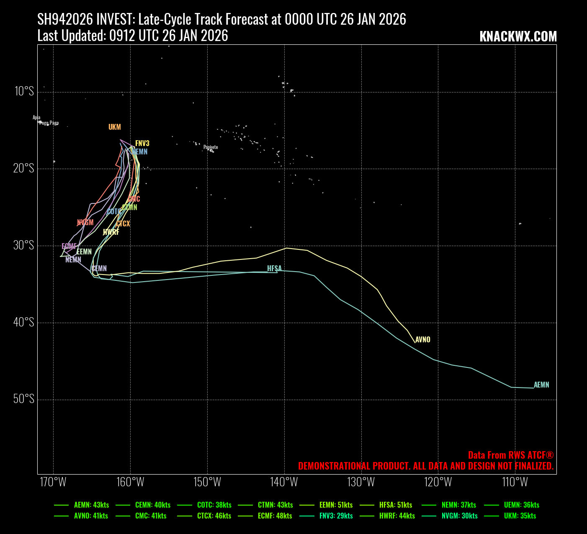Click the line swatch beside FNV3: 29kts
Image resolution: width=587 pixels, height=534 pixels.
click(x=306, y=516)
